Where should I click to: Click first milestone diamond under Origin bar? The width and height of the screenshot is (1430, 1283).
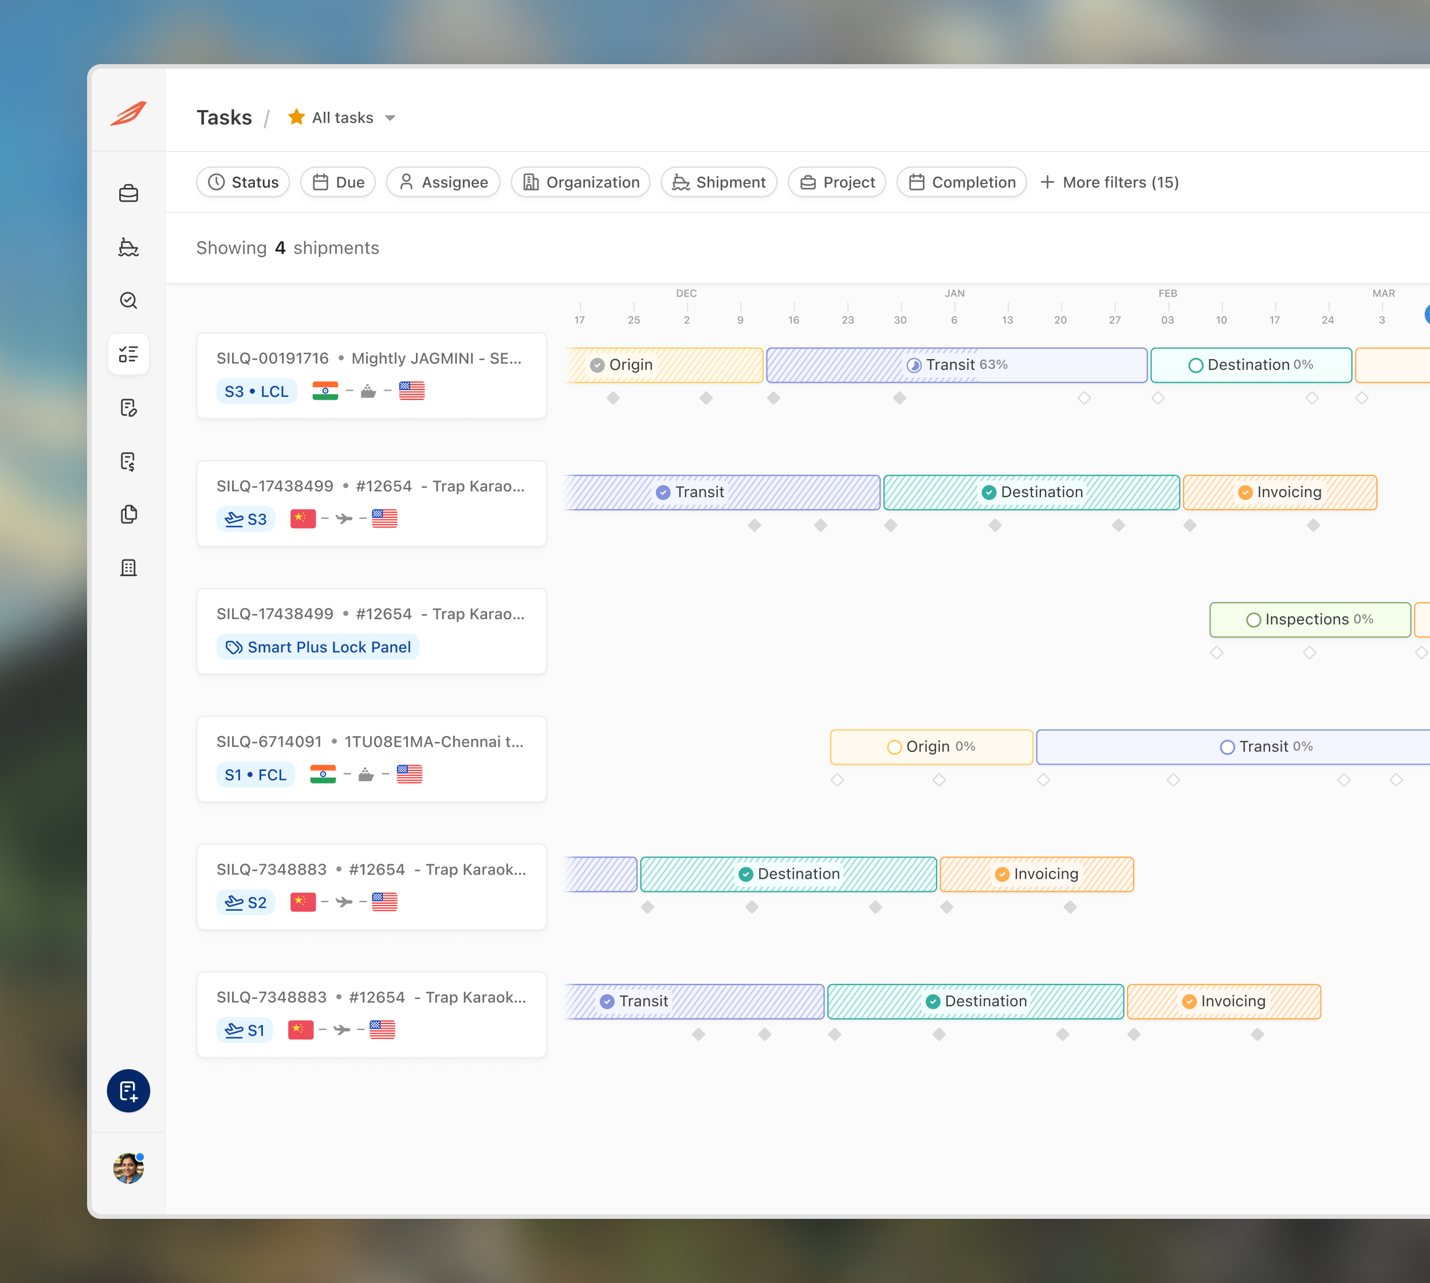pyautogui.click(x=614, y=398)
